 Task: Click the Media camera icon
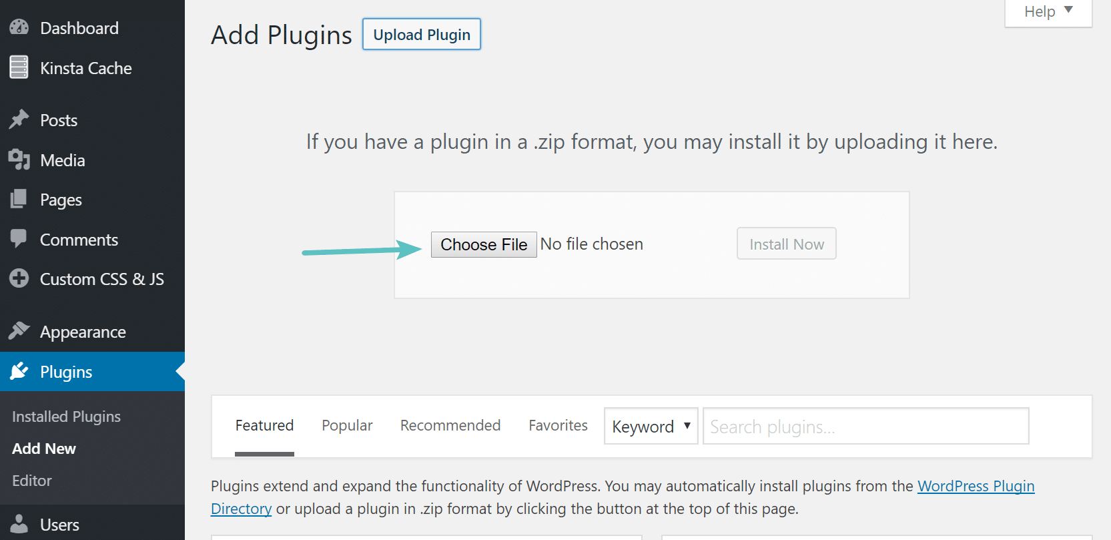(x=19, y=160)
